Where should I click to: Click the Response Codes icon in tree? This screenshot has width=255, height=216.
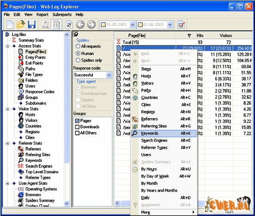pyautogui.click(x=21, y=91)
